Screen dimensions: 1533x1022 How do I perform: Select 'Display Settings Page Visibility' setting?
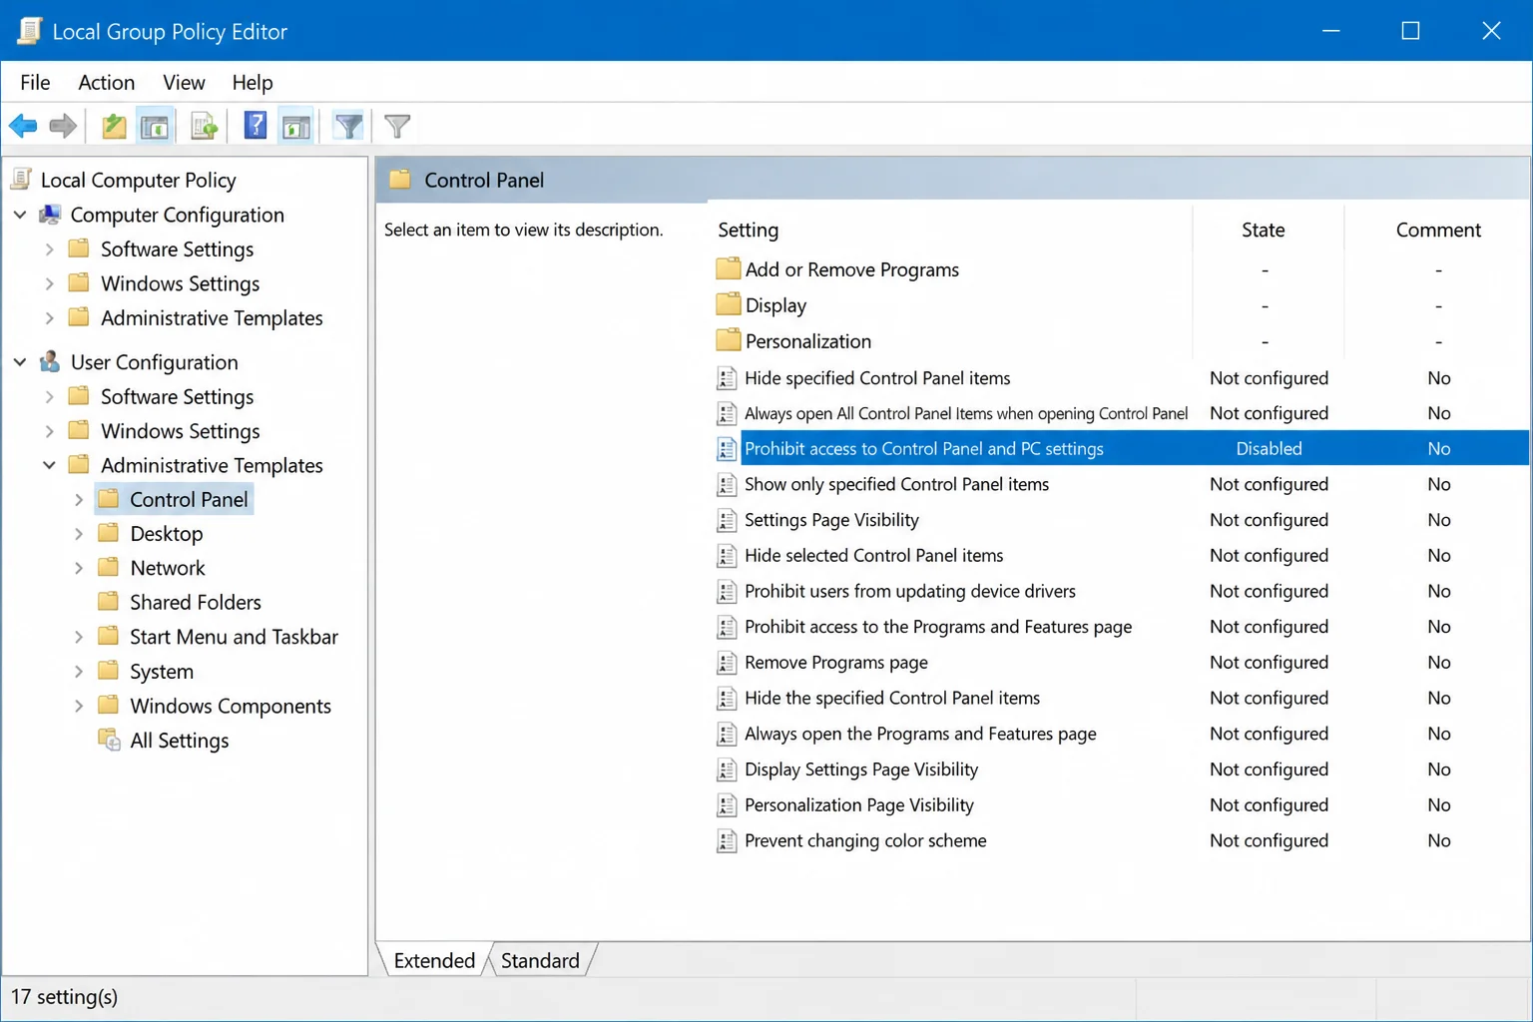861,769
